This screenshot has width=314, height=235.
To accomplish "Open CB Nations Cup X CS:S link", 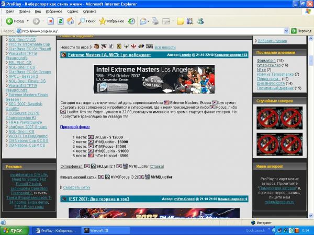I will [x=28, y=140].
